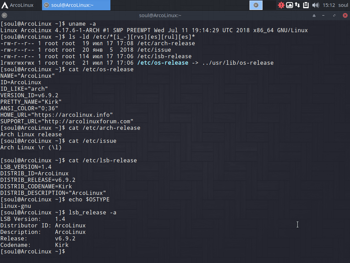Close the terminal window with red X

point(345,15)
